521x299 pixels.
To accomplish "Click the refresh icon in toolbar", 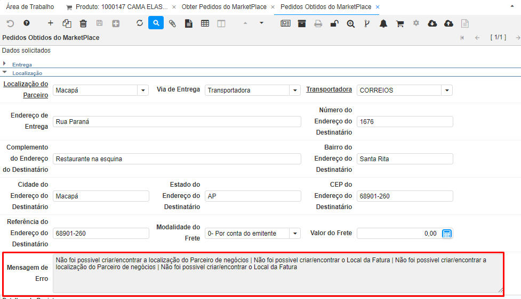I will click(140, 23).
